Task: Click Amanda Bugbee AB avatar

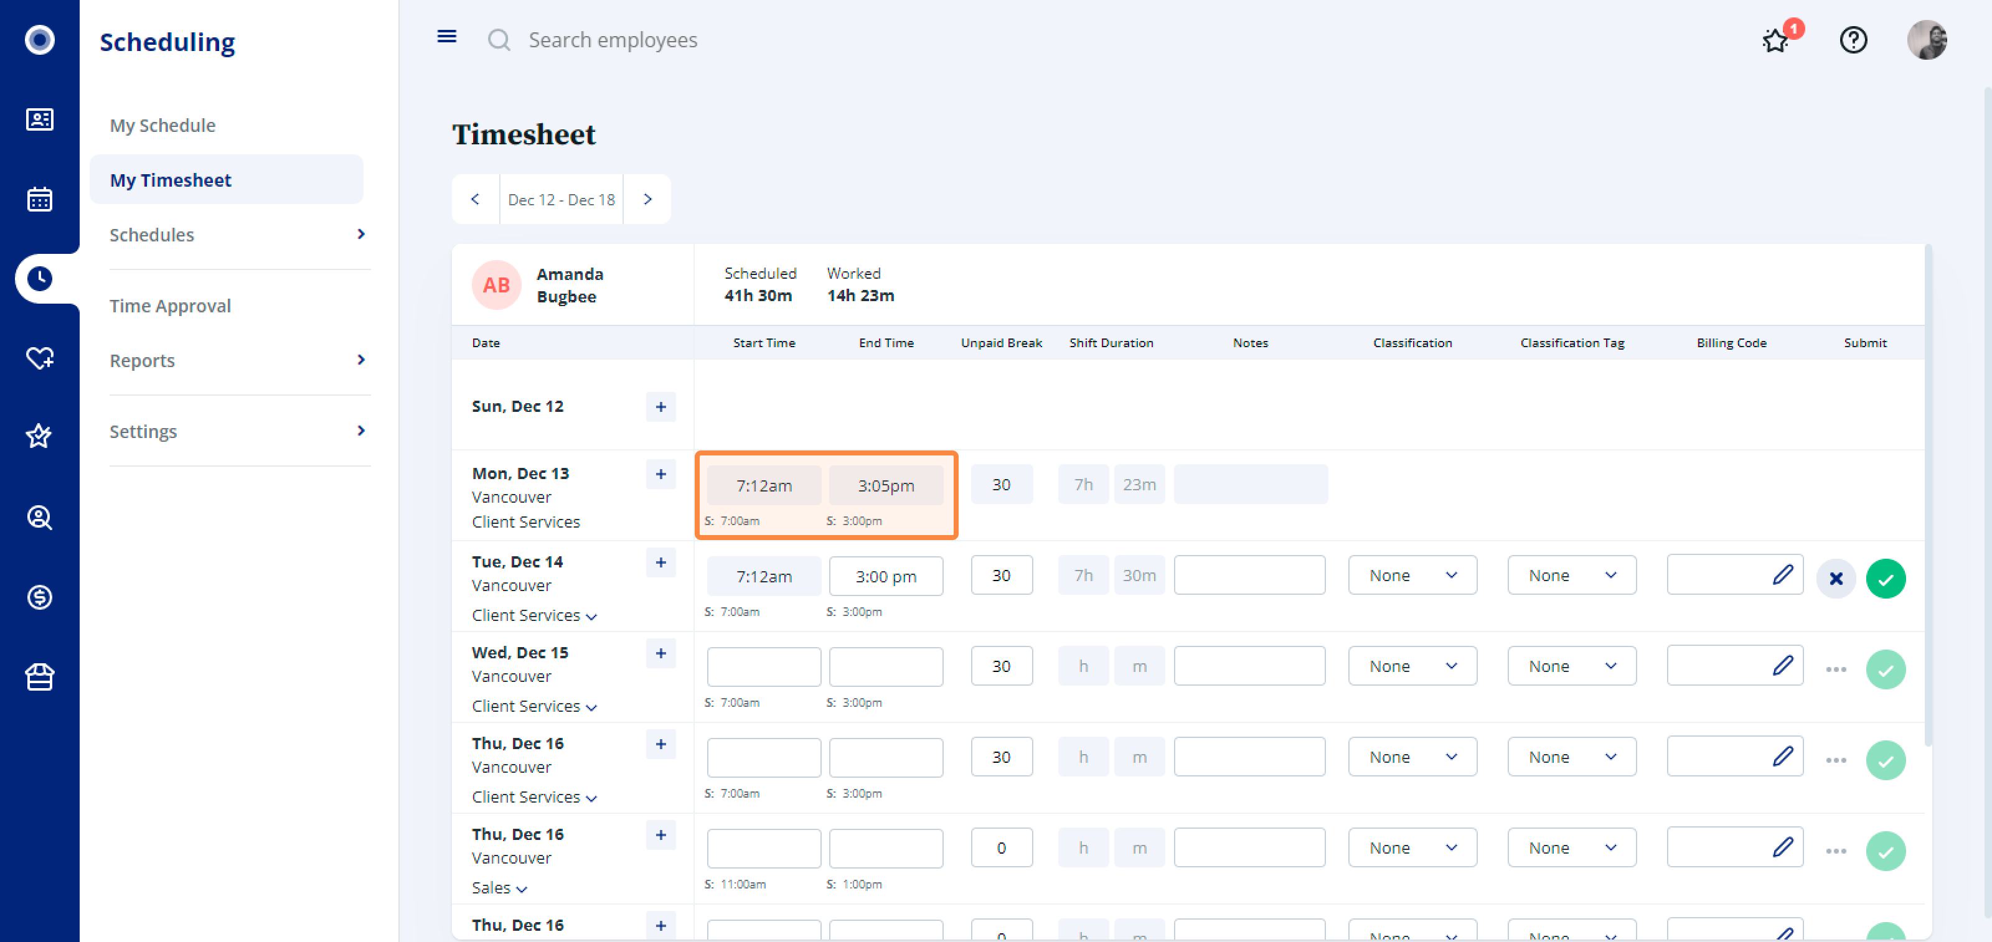Action: point(496,284)
